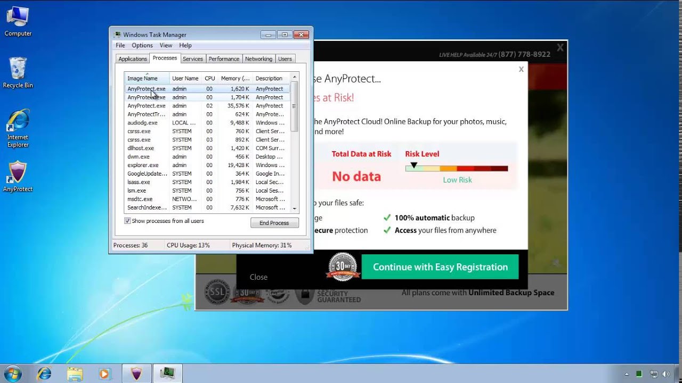Open the Help menu in Task Manager

tap(185, 45)
